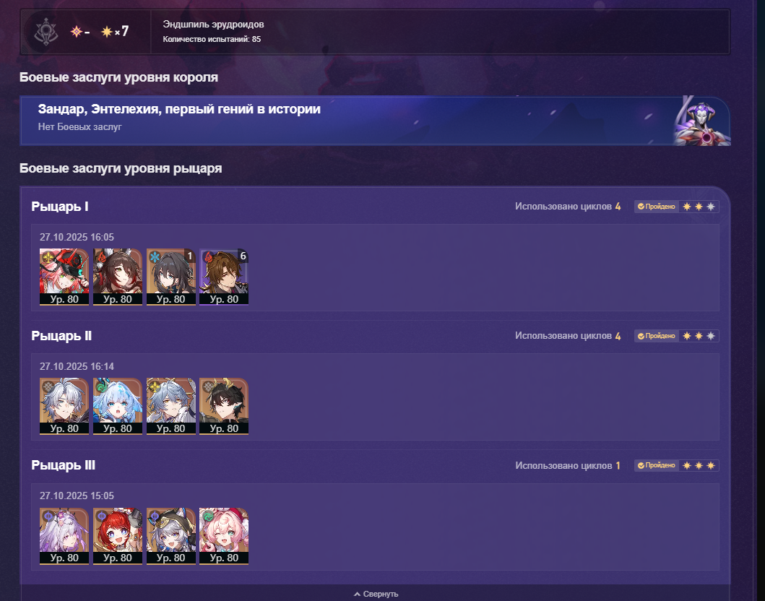Screen dimensions: 765x601
Task: Click the first silver-haired character in Рыцарь II
Action: pos(64,406)
